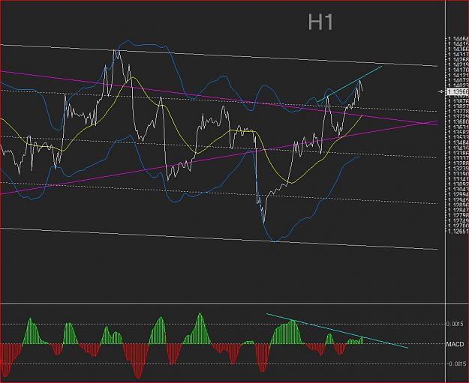
Task: Click the H1 timeframe label
Action: (x=320, y=22)
